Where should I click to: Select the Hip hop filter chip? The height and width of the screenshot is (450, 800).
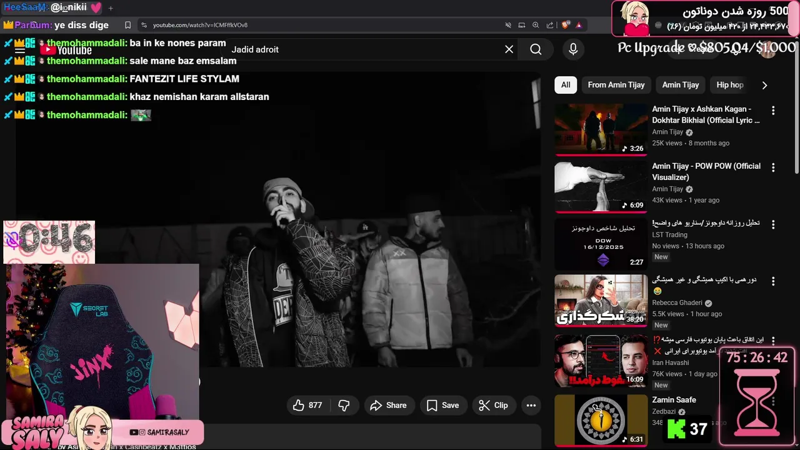[x=729, y=85]
